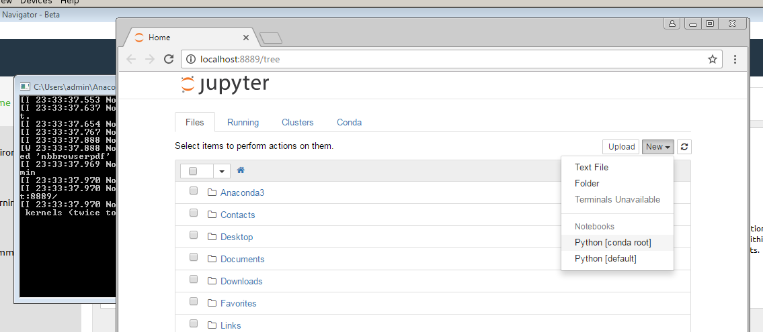Open a new browser tab
The image size is (763, 332).
pos(271,38)
